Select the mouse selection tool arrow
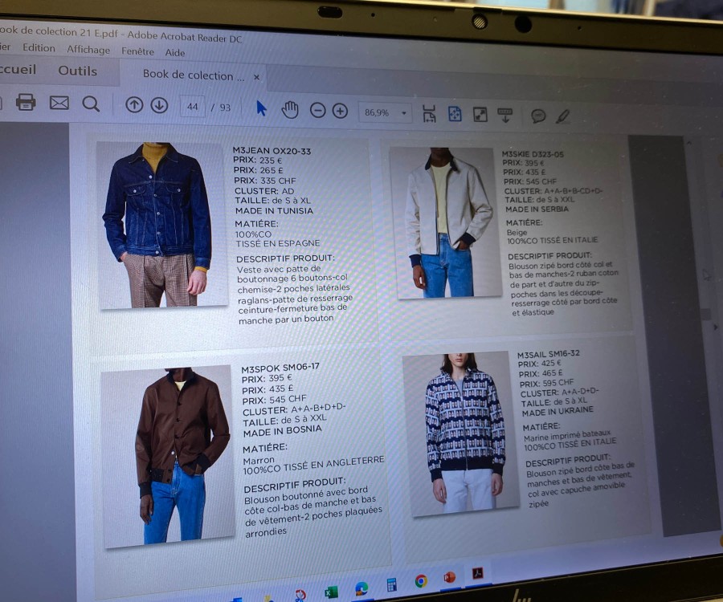 [x=261, y=105]
